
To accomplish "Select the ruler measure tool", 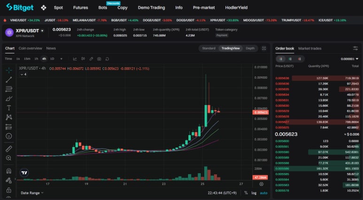I will [9, 149].
